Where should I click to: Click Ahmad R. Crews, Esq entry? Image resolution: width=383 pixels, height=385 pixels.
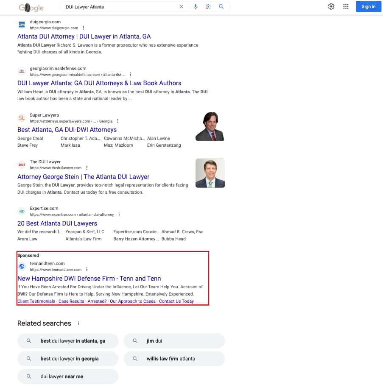tap(182, 232)
